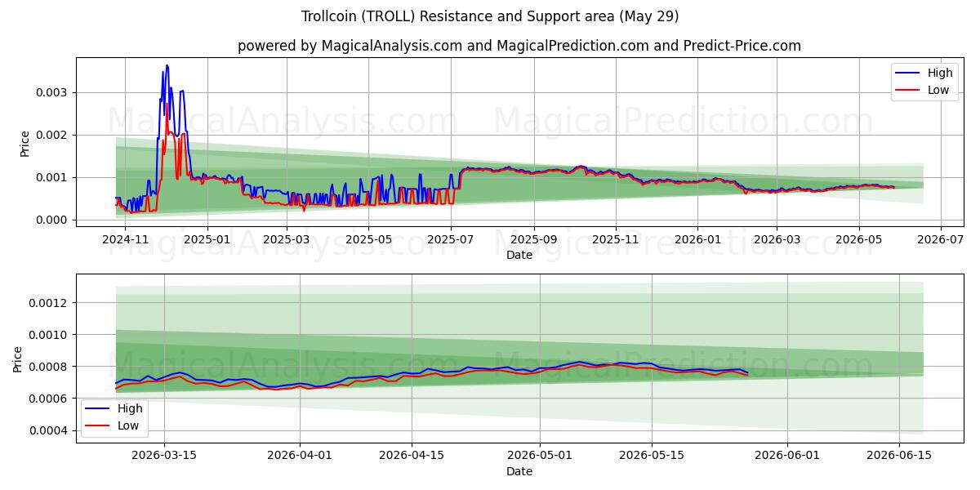Click the '2025-07' x-axis tick label
This screenshot has height=490, width=980.
tap(451, 239)
